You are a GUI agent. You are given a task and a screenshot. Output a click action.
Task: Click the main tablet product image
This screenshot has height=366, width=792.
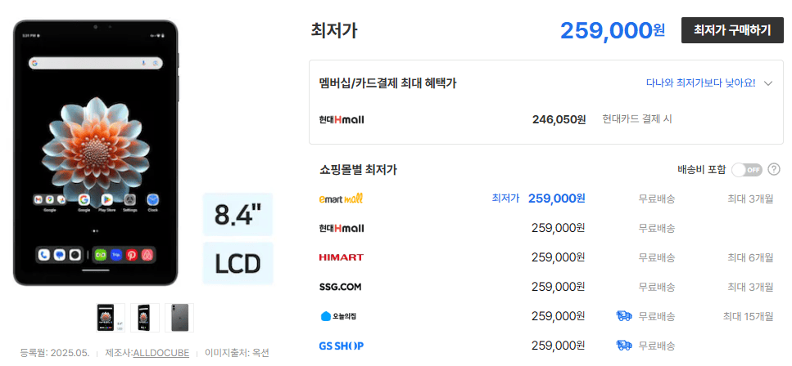pos(96,153)
